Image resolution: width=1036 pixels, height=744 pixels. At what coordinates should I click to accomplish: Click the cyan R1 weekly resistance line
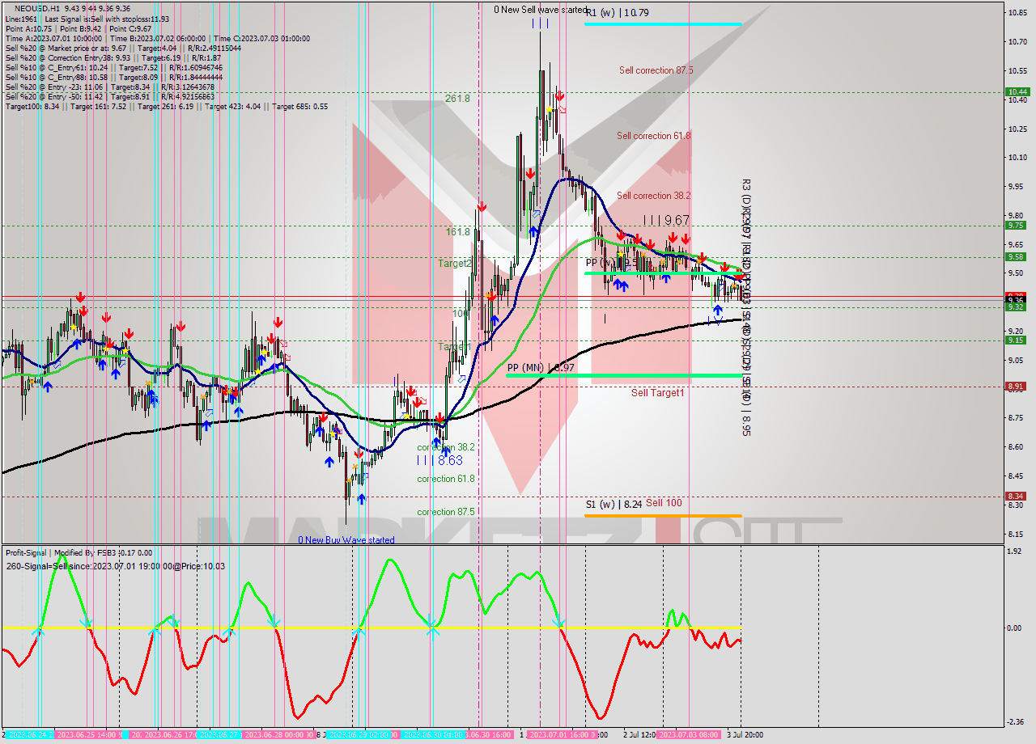663,23
